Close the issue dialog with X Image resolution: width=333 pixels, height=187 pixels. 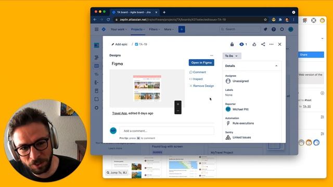[x=280, y=44]
